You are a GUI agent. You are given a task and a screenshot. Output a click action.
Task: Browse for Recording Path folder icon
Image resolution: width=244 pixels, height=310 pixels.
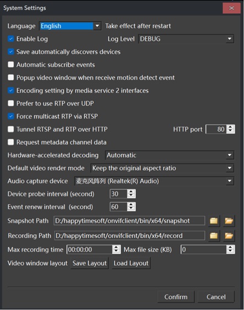point(214,235)
